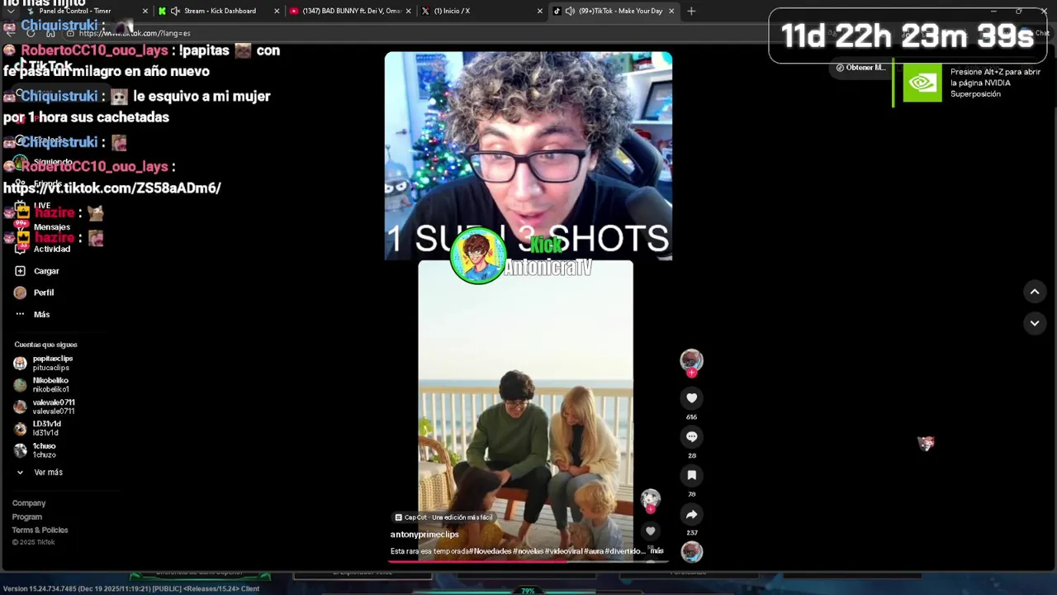Image resolution: width=1057 pixels, height=595 pixels.
Task: Open the tiktok.com link in chat
Action: pyautogui.click(x=112, y=188)
